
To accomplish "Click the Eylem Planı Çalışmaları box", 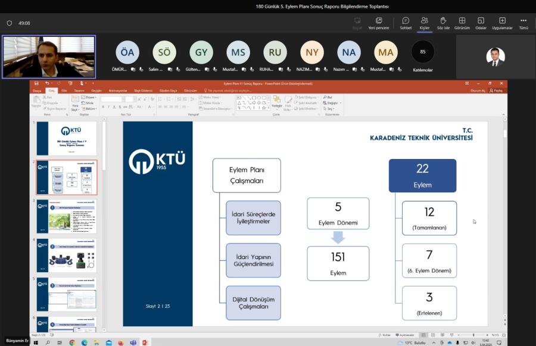I will tap(247, 176).
